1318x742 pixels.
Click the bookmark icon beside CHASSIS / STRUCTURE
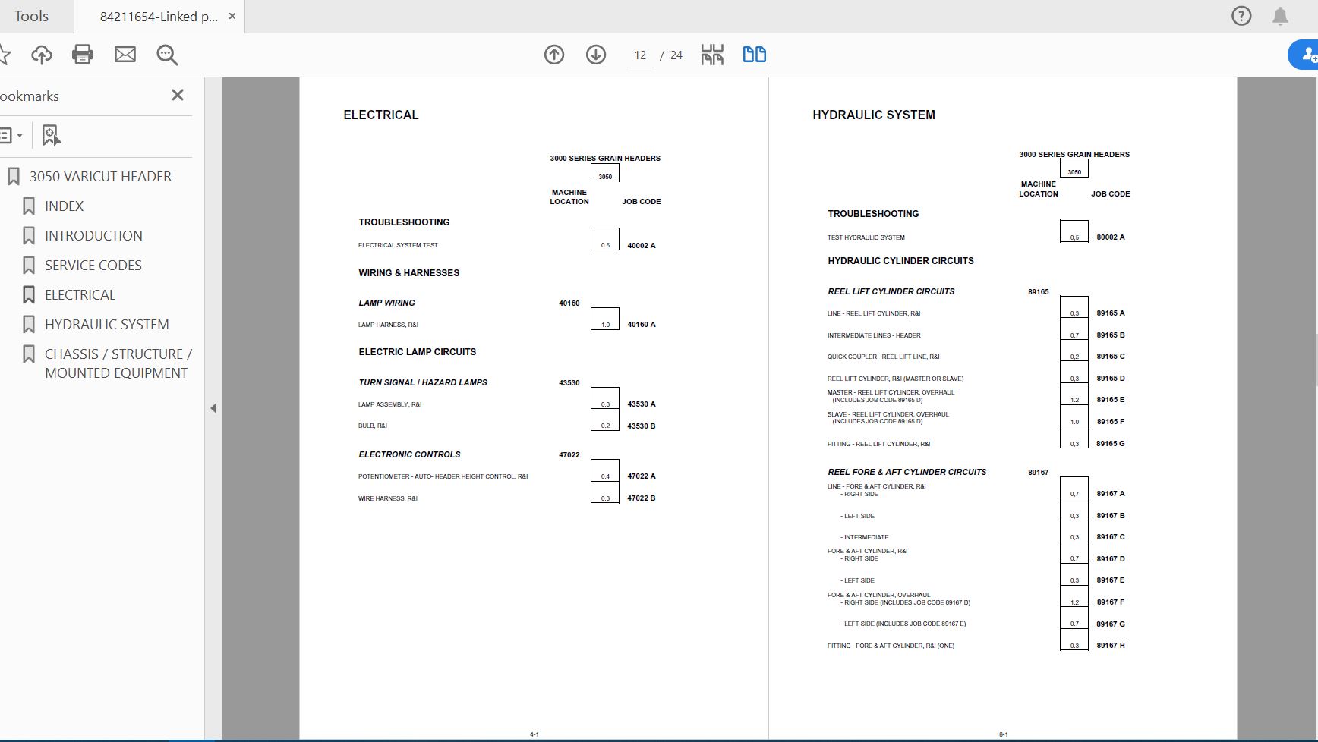pyautogui.click(x=29, y=354)
